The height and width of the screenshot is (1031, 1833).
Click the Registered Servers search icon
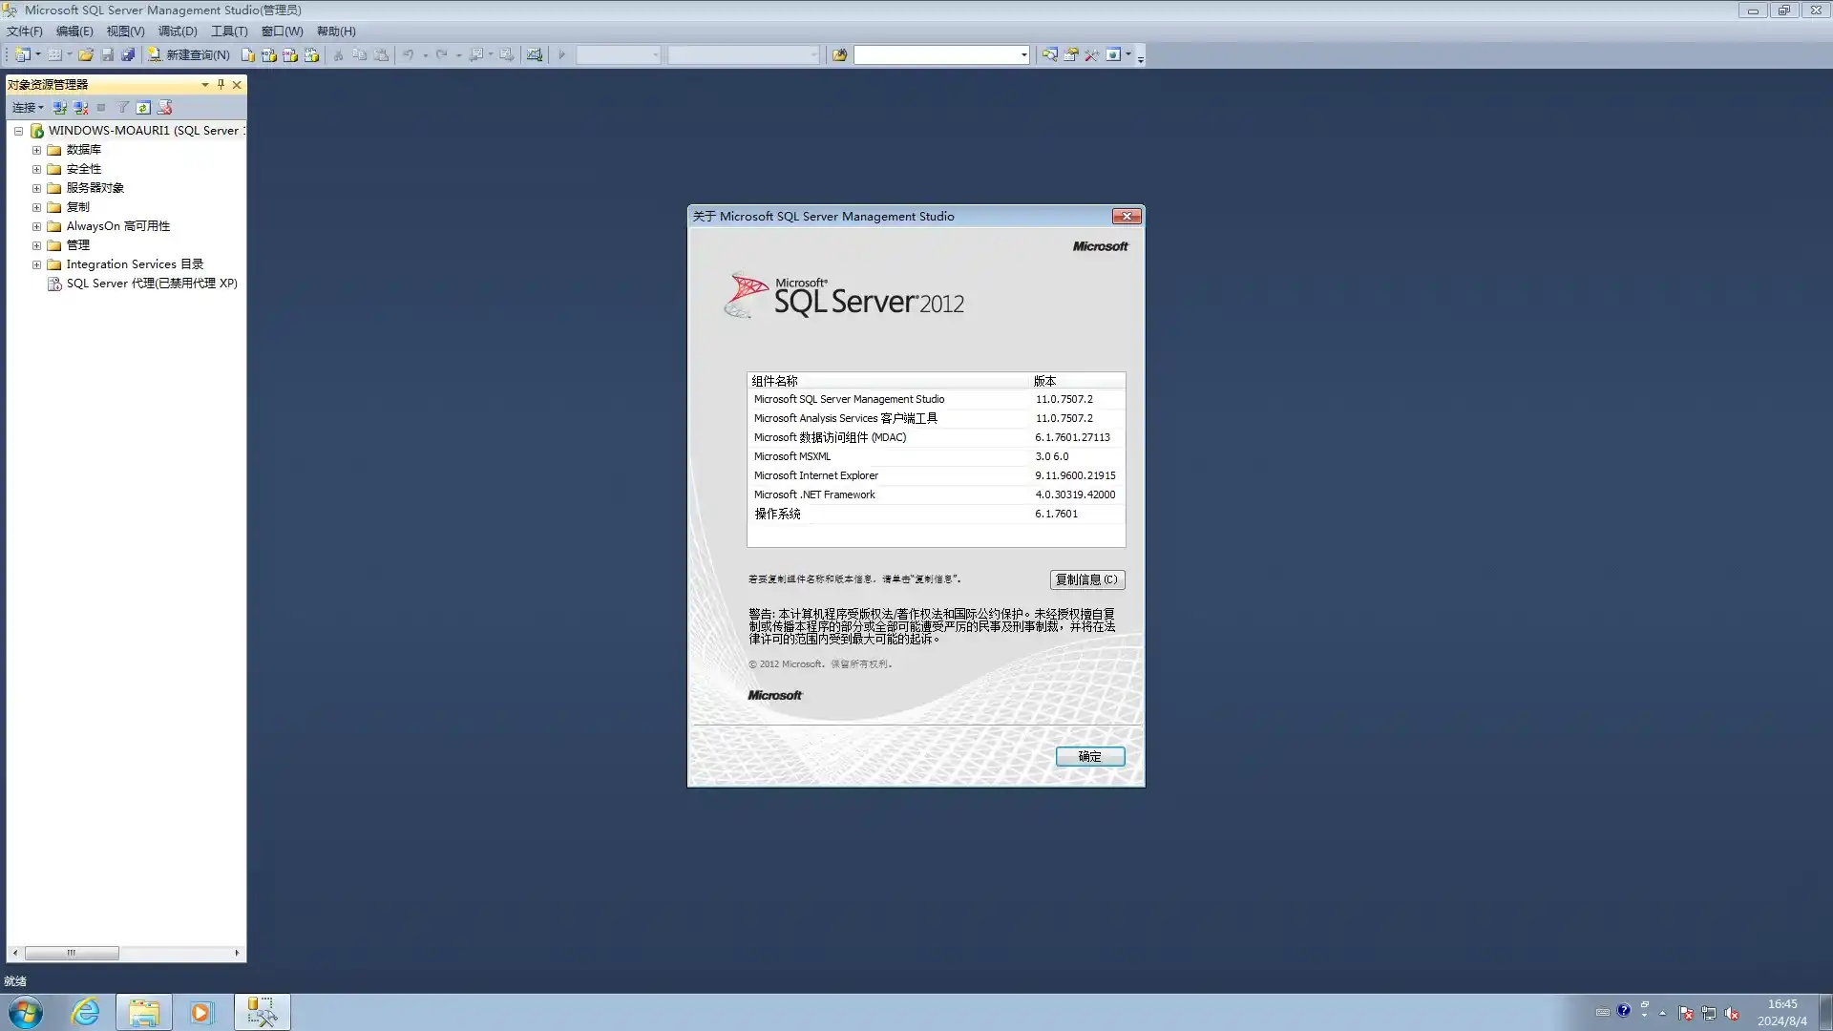click(1049, 55)
